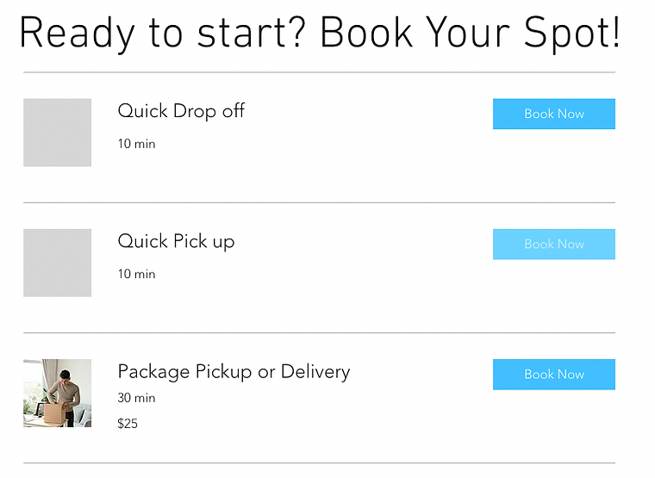Click the "Ready to start?" heading text
Screen dimensions: 655x478
164,34
